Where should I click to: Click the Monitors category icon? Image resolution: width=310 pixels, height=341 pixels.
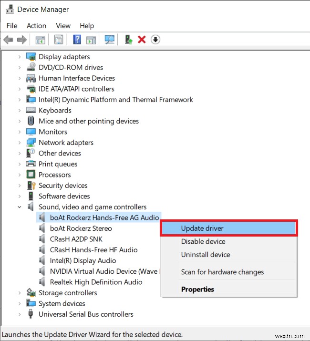point(31,132)
